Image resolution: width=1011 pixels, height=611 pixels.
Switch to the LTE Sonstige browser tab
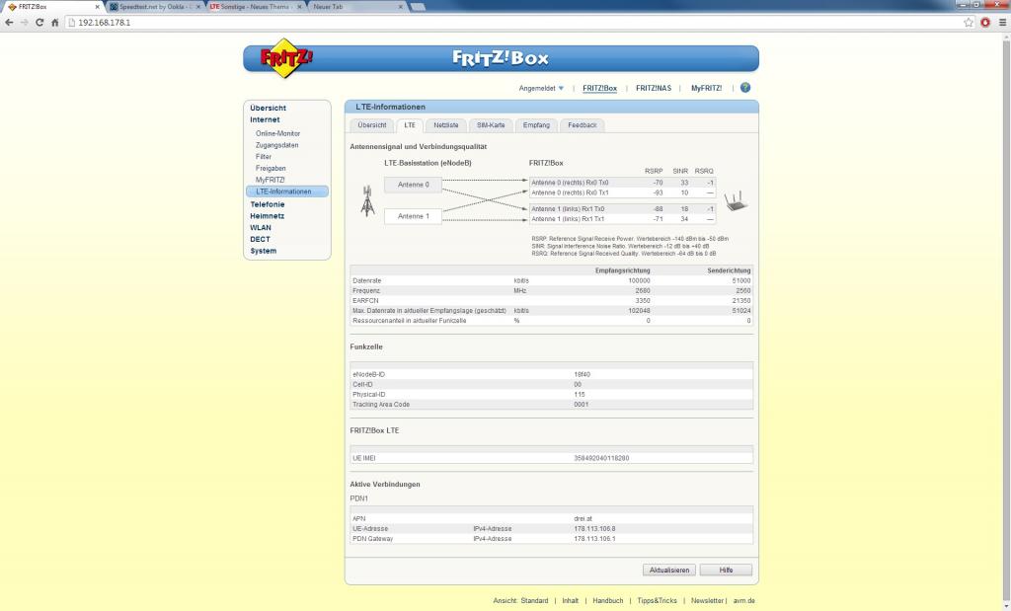pos(256,7)
